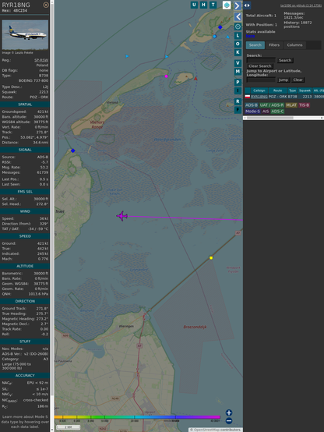Toggle the M map button
This screenshot has height=432, width=324.
[x=238, y=72]
